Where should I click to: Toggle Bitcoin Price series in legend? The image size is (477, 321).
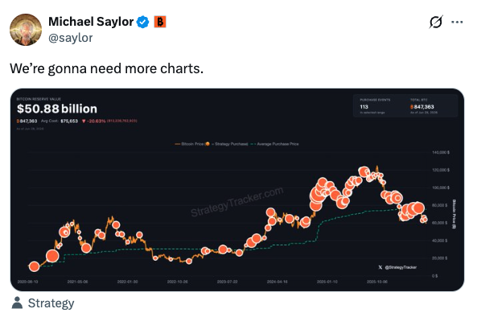pos(189,144)
